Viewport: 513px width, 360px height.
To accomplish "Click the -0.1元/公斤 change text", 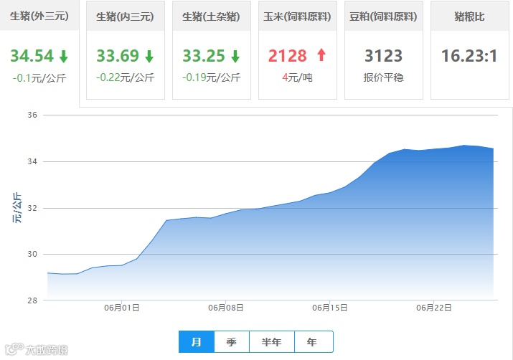I will click(39, 78).
